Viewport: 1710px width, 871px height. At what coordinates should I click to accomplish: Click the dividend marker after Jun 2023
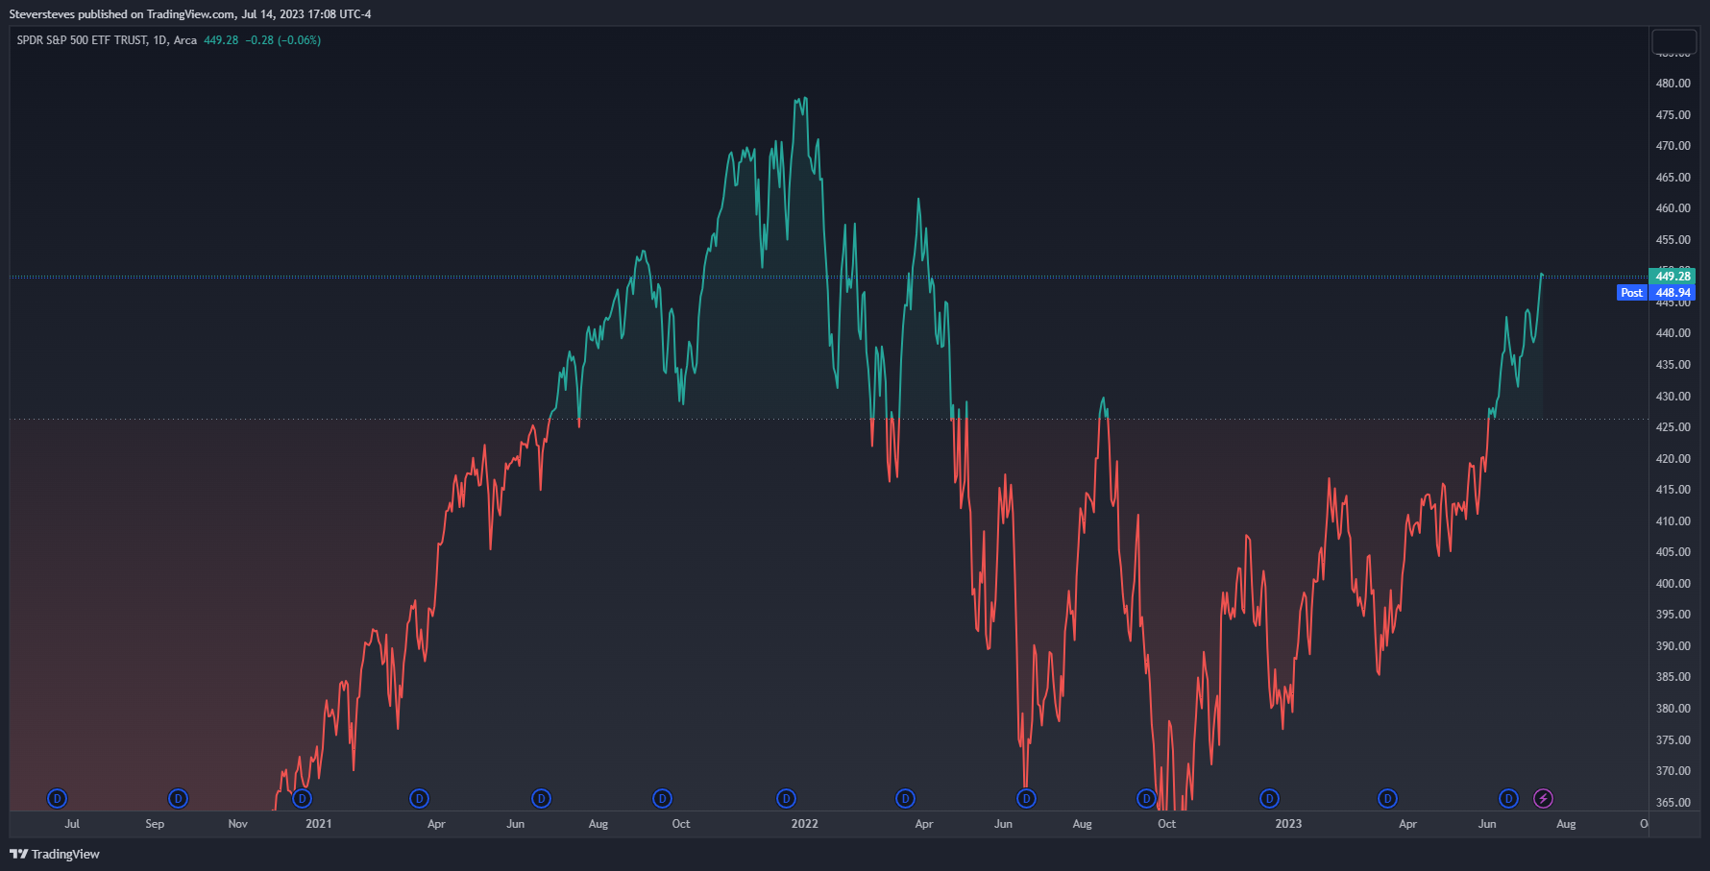(1508, 798)
